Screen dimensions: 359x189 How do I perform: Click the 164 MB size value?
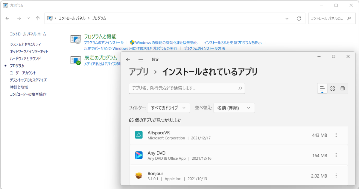(x=320, y=155)
